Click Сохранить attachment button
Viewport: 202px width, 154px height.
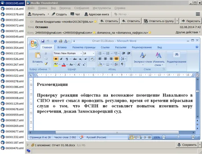pos(187,145)
